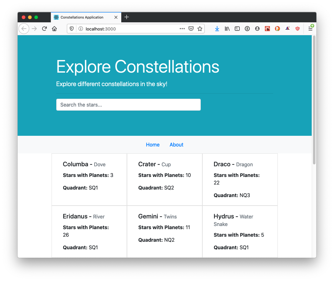Open the Firefox hamburger menu
This screenshot has width=334, height=281.
click(310, 29)
